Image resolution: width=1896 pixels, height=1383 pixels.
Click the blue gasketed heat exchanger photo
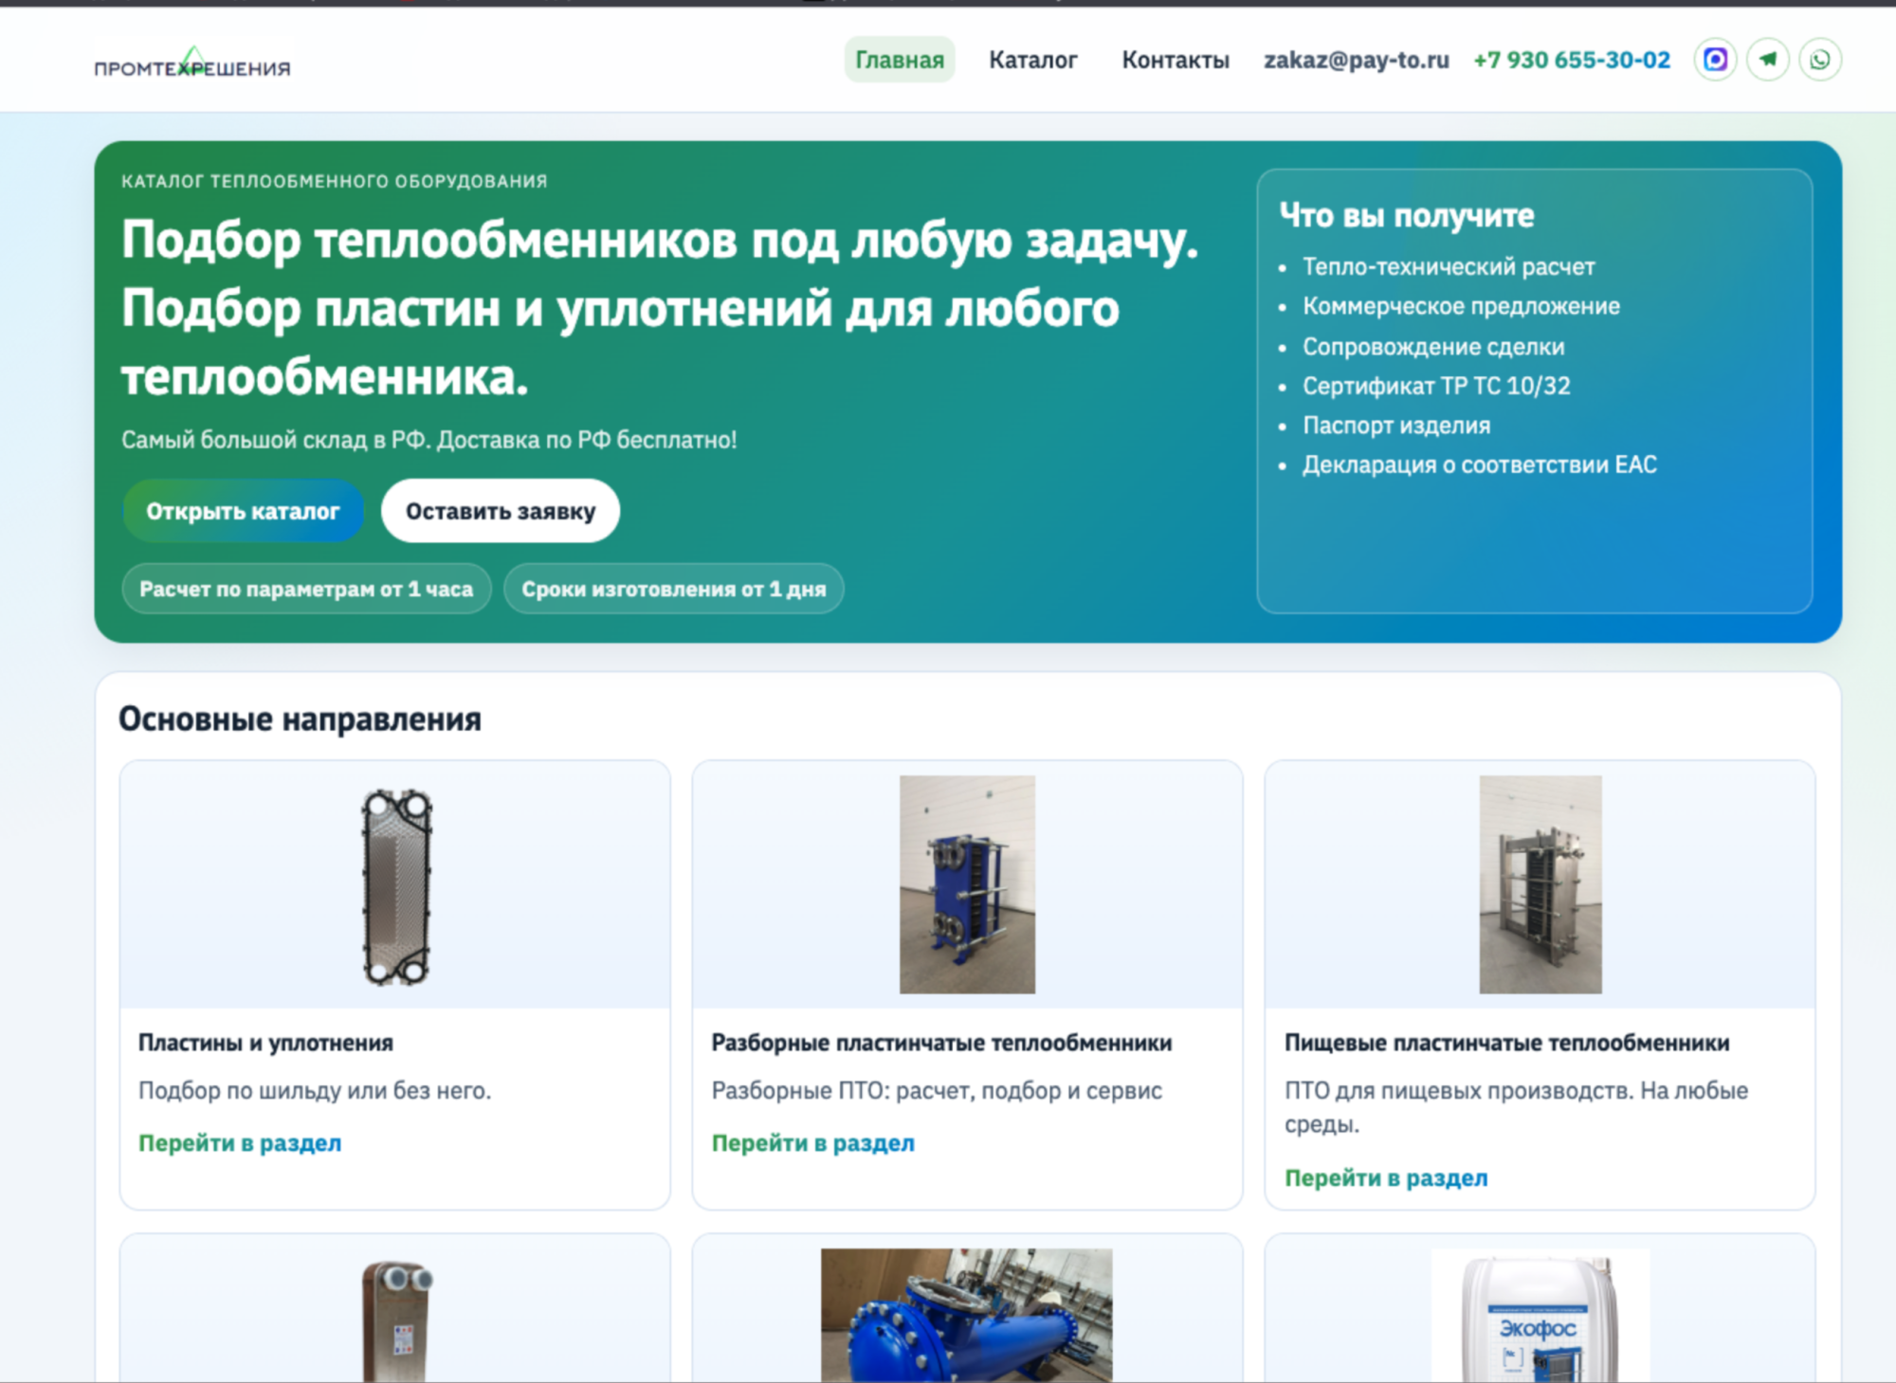967,884
